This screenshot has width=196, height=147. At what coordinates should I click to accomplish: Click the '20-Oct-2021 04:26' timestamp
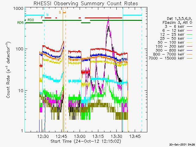(182, 145)
